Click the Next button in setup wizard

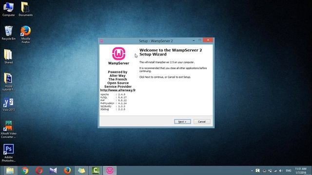182,122
